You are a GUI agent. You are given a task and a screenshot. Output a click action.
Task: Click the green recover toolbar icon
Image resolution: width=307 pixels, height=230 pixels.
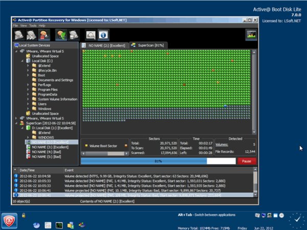click(61, 35)
